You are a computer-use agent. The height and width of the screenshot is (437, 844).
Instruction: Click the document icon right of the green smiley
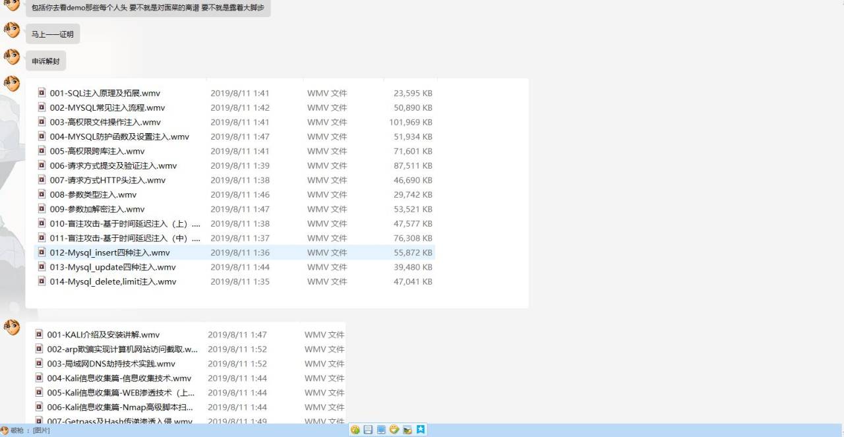click(x=368, y=430)
